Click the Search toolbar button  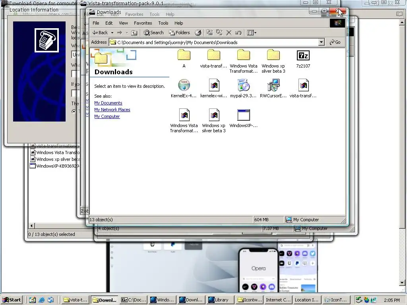[154, 33]
